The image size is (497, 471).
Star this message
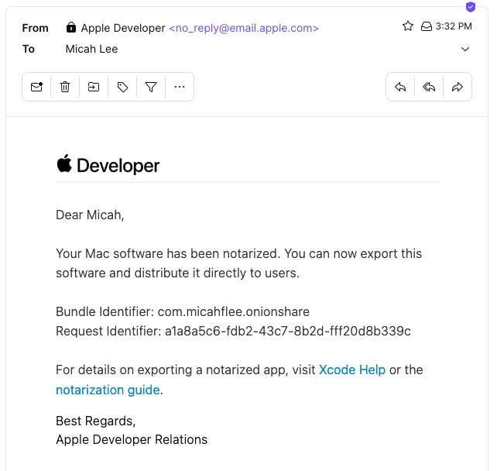(x=408, y=26)
